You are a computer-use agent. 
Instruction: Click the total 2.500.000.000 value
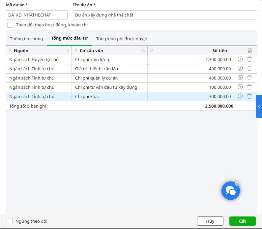219,106
